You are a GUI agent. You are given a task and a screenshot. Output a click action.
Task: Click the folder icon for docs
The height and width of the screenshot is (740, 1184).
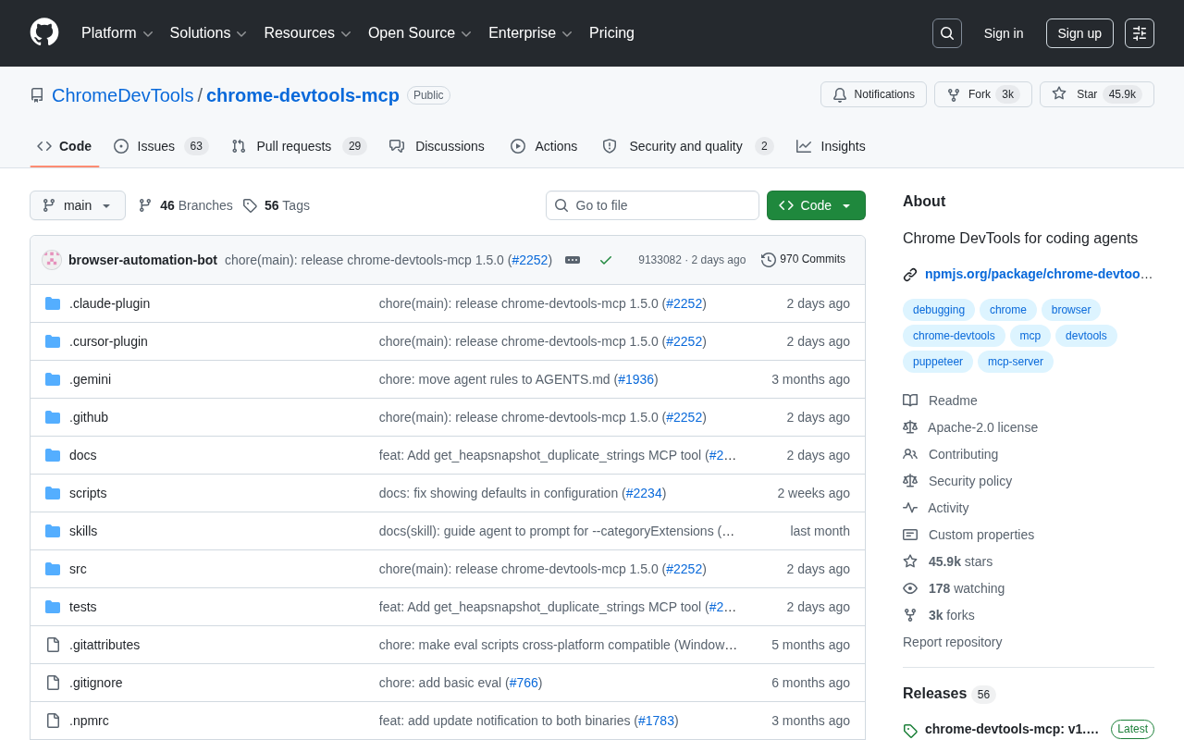click(53, 455)
